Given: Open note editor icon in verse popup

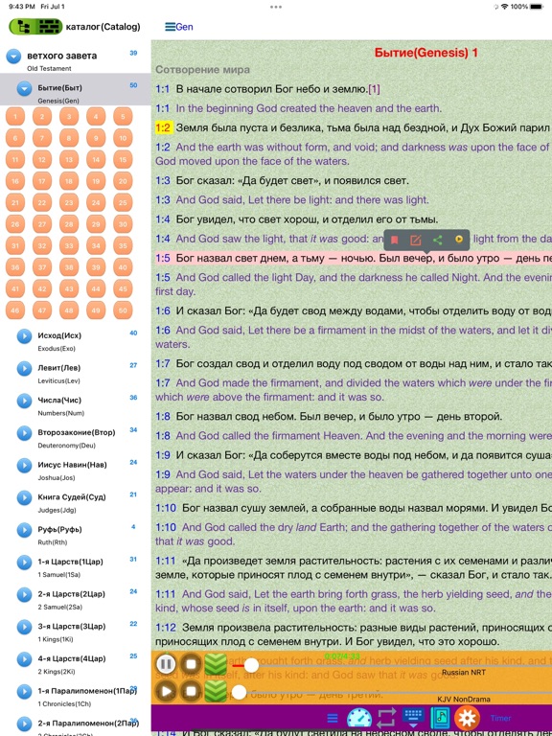Looking at the screenshot, I should [x=415, y=241].
